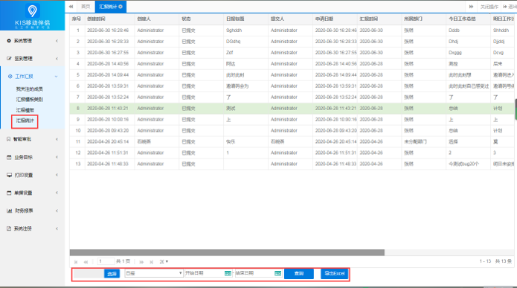
Task: Go to last page in pagination bar
Action: (x=151, y=262)
